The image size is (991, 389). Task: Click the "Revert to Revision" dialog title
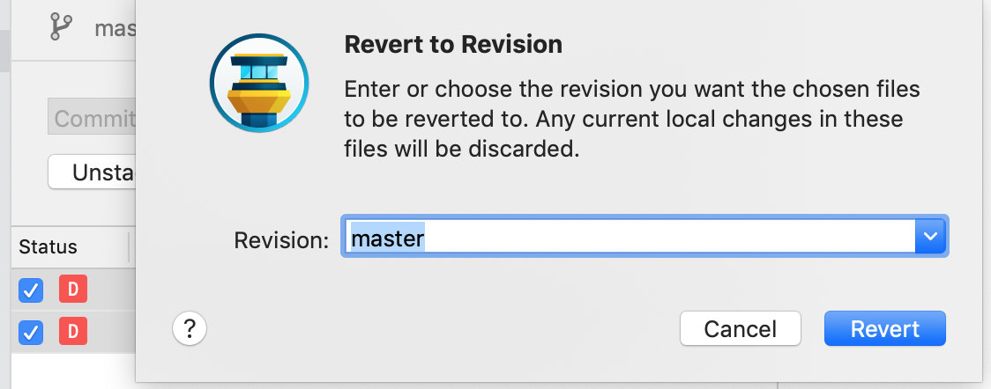(x=453, y=44)
